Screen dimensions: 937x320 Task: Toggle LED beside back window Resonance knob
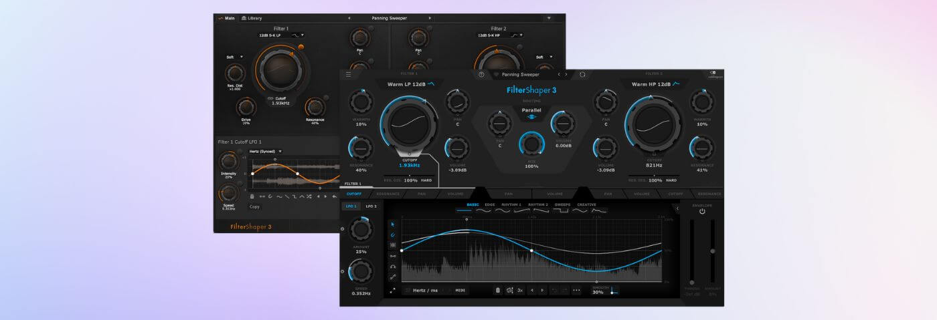(x=327, y=98)
